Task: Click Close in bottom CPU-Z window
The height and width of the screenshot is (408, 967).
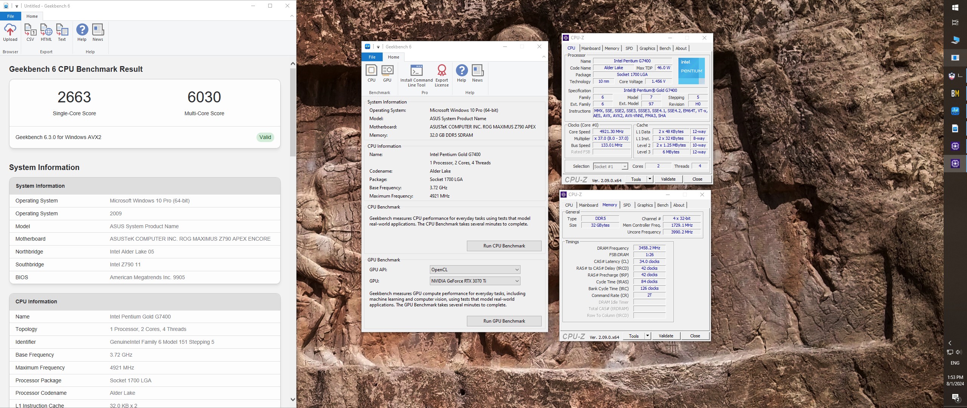Action: click(x=695, y=336)
